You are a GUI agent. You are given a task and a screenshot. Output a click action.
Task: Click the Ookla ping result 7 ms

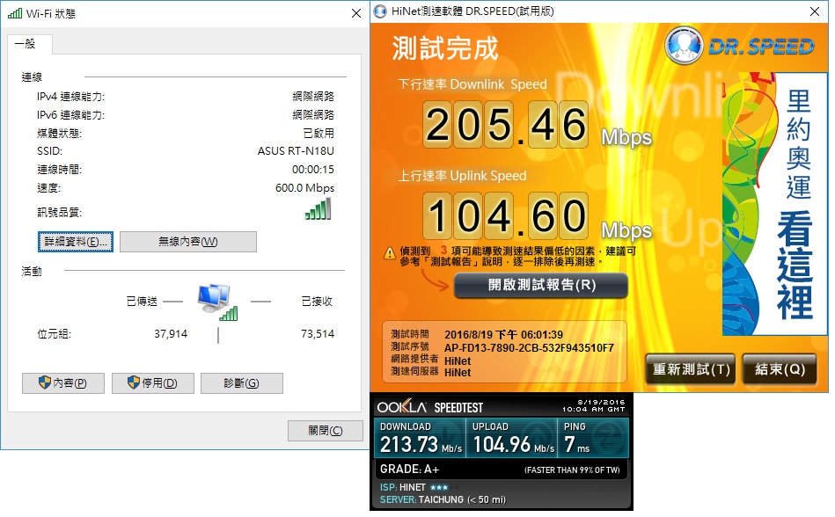click(x=577, y=444)
